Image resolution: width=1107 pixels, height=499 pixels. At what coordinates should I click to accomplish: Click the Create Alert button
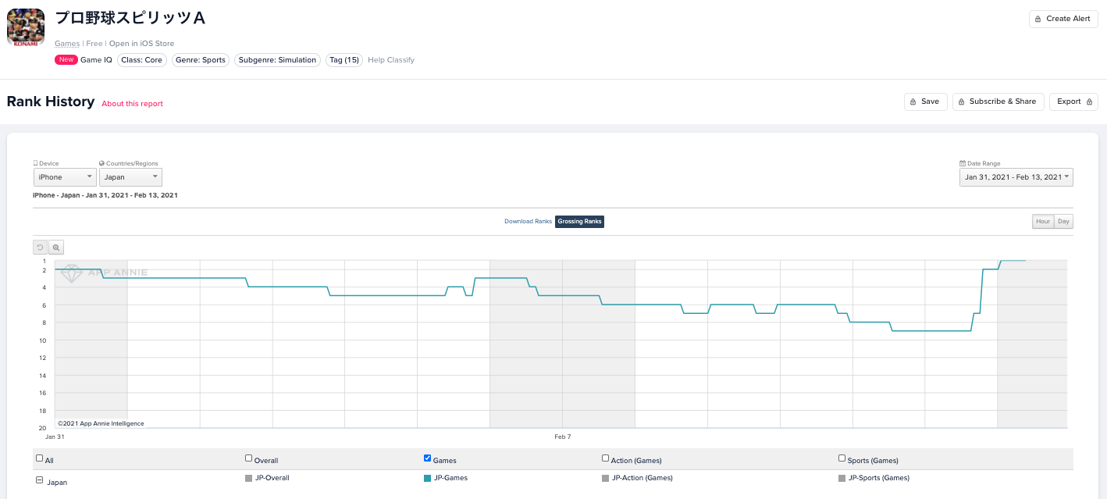click(1063, 19)
